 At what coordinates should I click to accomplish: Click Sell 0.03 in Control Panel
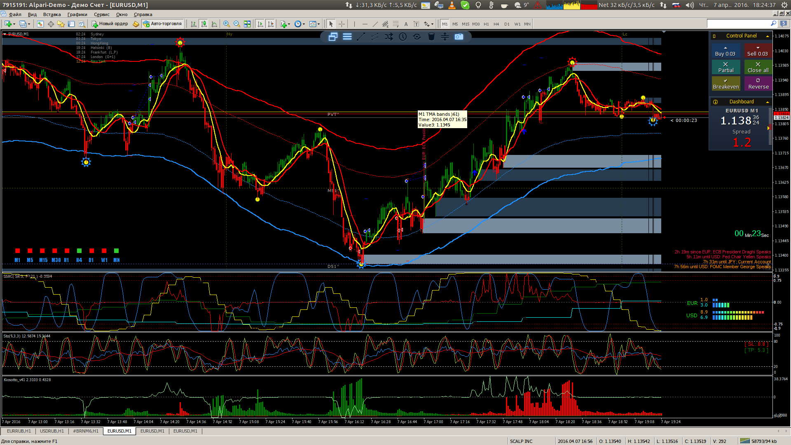pyautogui.click(x=758, y=51)
